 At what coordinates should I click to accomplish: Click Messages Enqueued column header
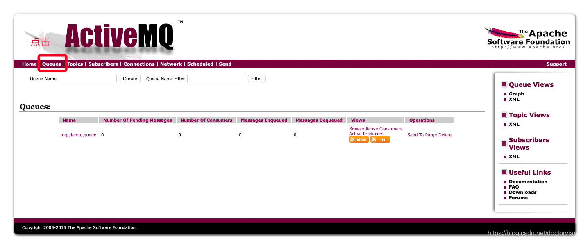click(264, 120)
